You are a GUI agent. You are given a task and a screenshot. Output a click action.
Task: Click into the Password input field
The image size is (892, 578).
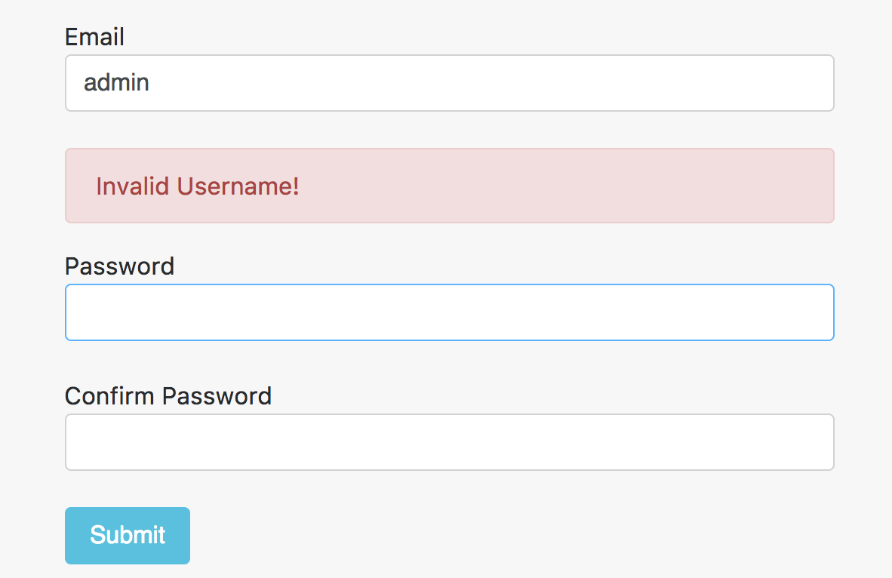(449, 312)
